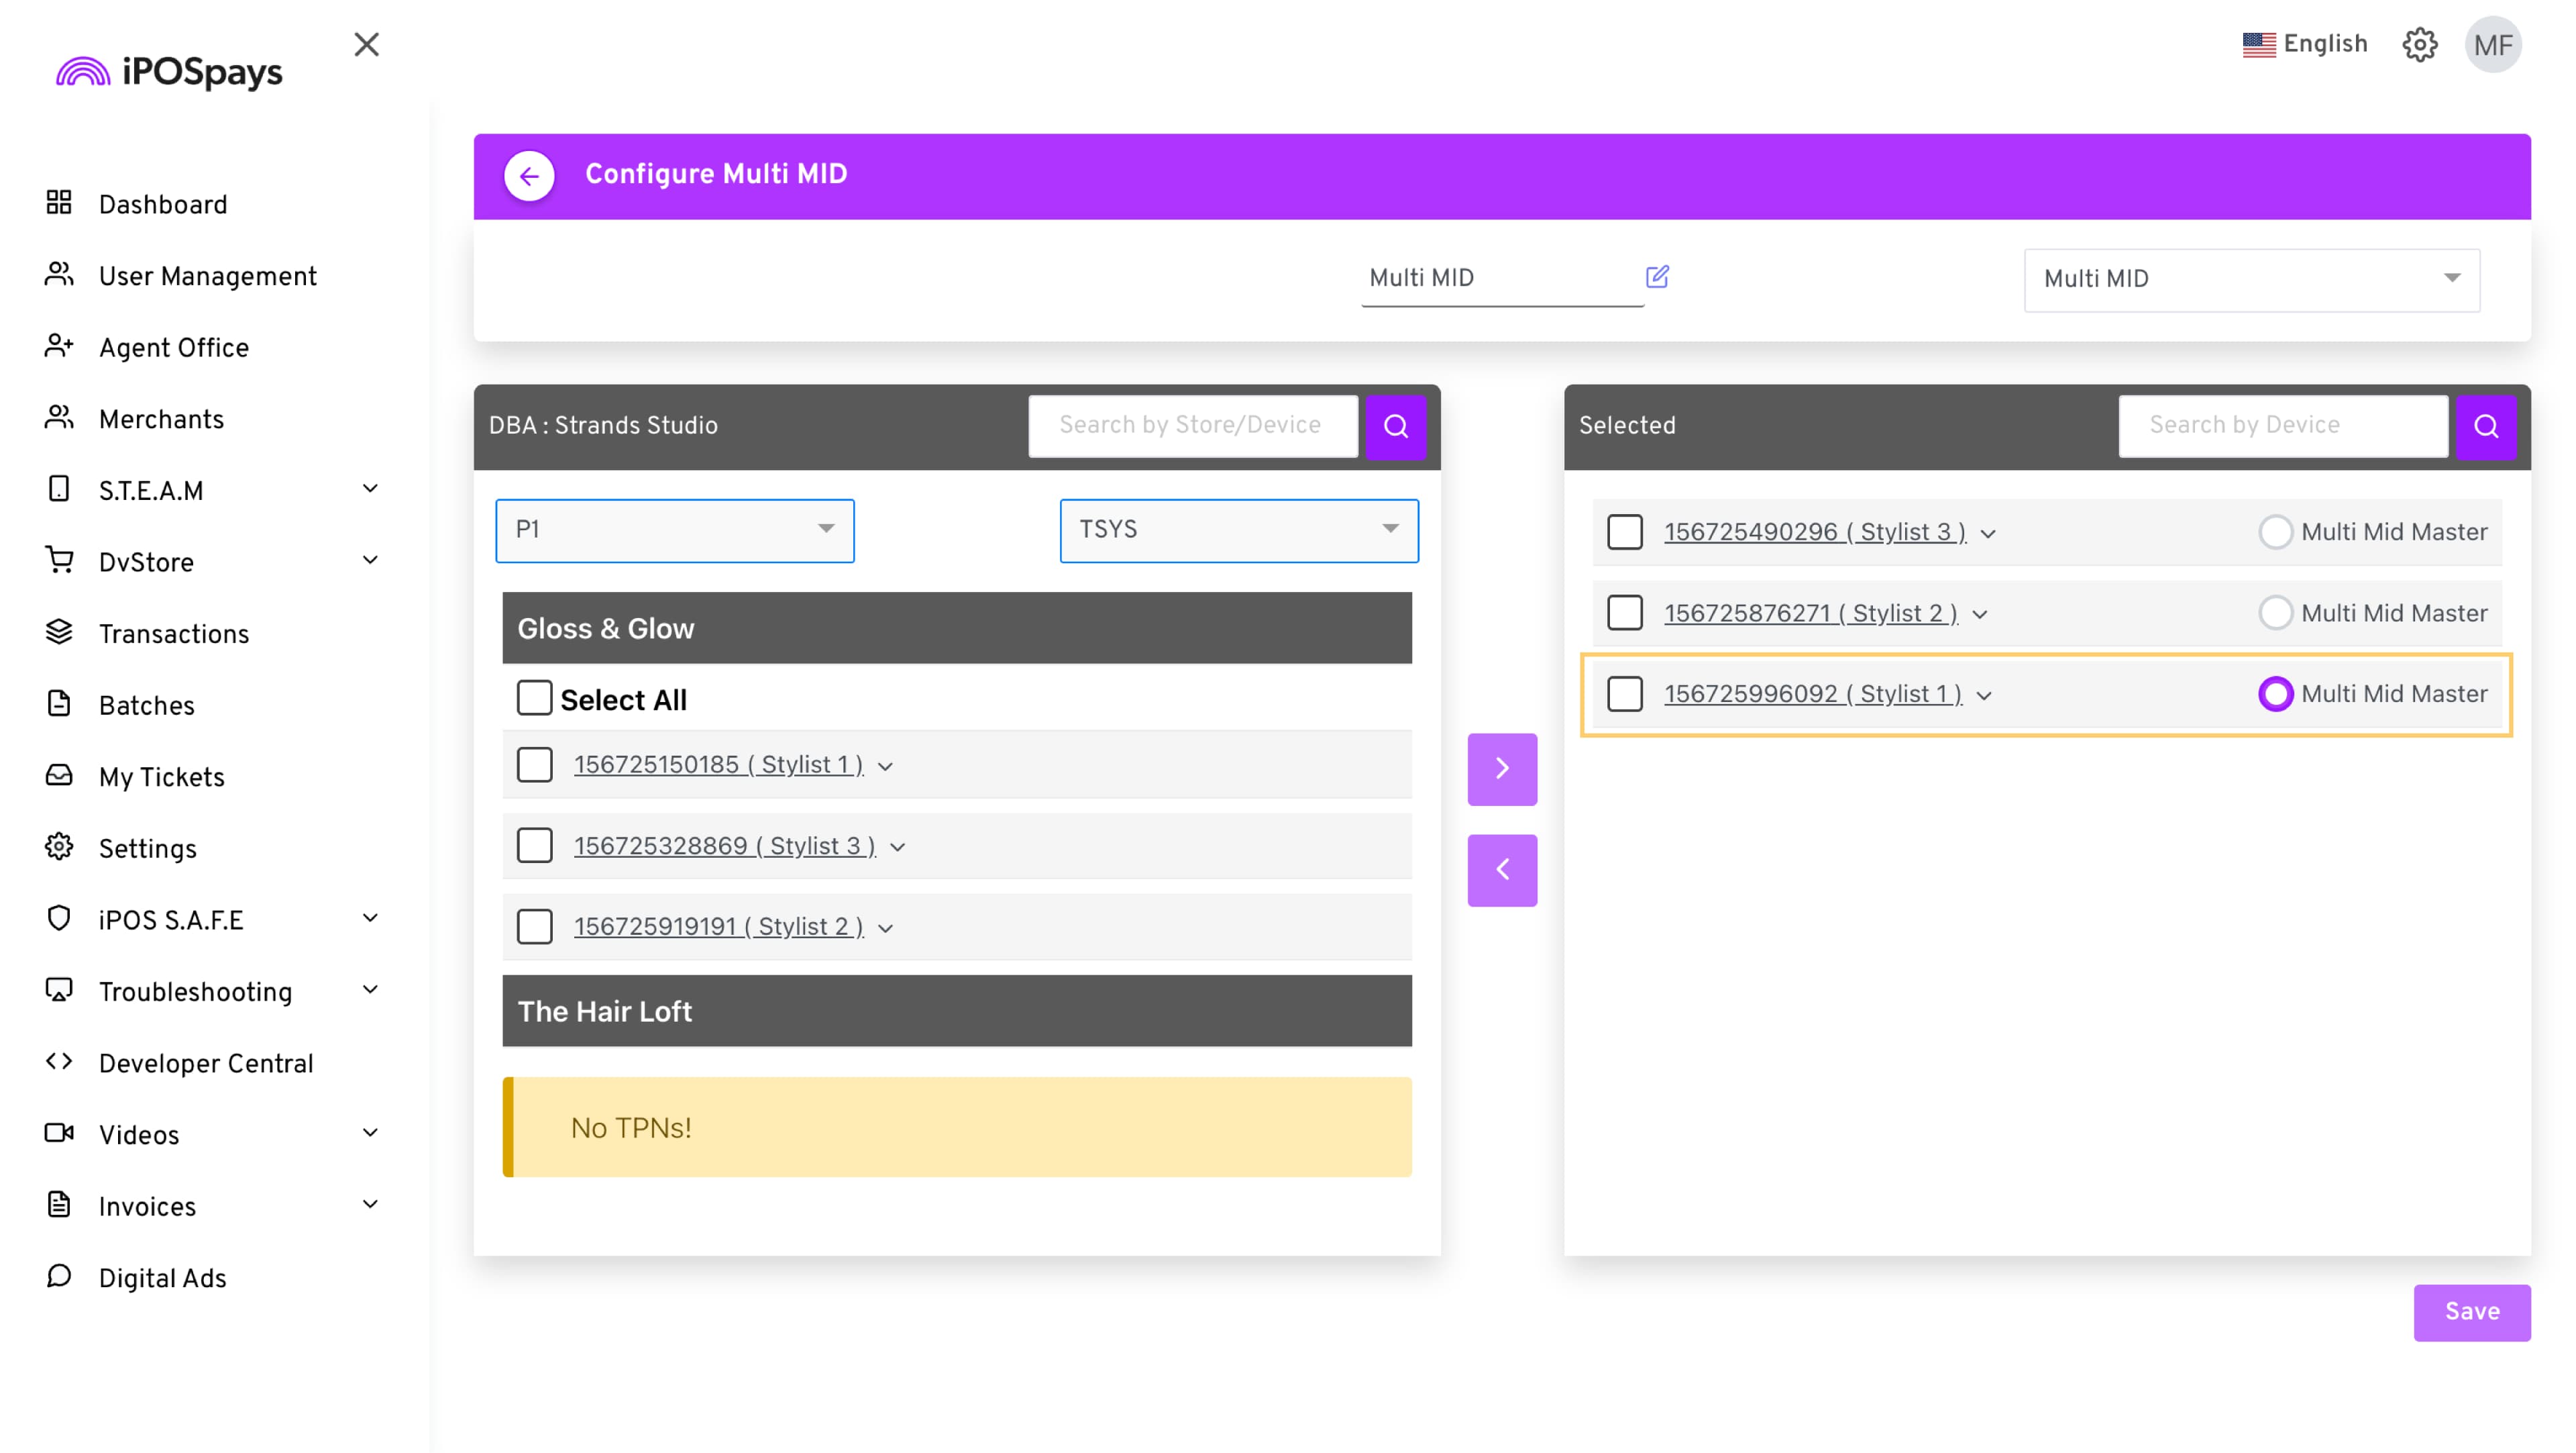Expand the S.T.E.A.M menu chevron

(370, 489)
